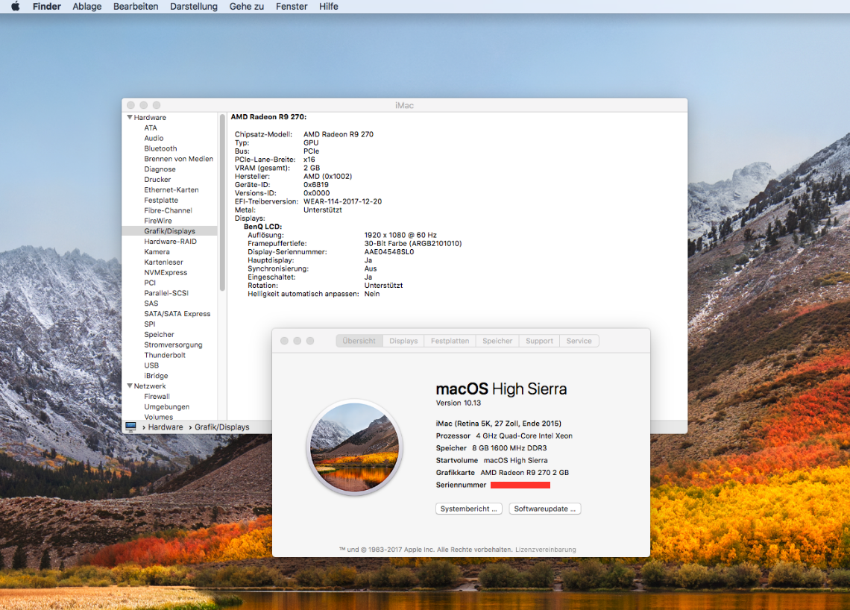Click the macOS High Sierra logo image
850x610 pixels.
(x=355, y=447)
